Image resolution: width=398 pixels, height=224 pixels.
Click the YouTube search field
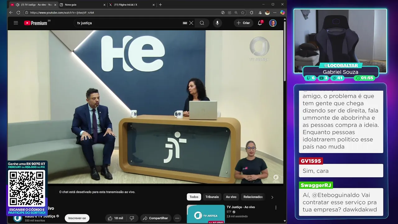pyautogui.click(x=129, y=23)
